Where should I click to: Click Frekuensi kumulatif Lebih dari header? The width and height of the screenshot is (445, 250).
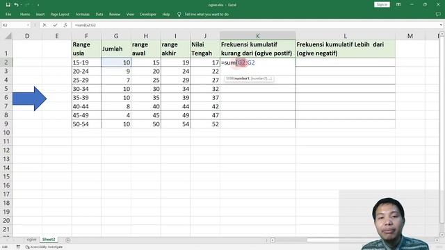point(346,49)
